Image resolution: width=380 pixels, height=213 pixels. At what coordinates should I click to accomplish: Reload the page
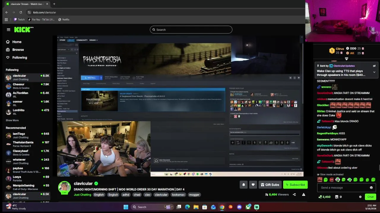click(21, 12)
